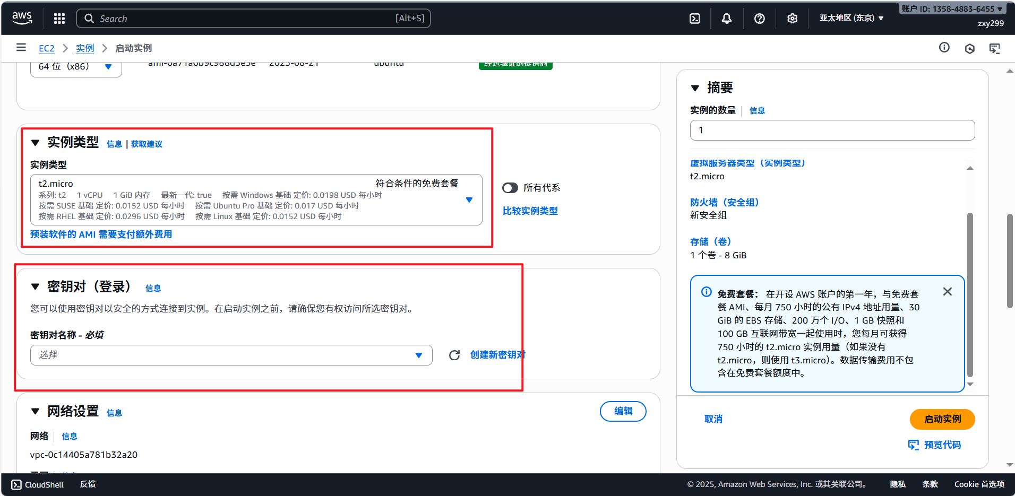Open the 64 位 (x86) architecture dropdown
This screenshot has width=1015, height=496.
[x=76, y=67]
